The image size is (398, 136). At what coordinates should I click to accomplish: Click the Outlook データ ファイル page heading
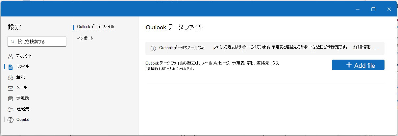pos(174,27)
